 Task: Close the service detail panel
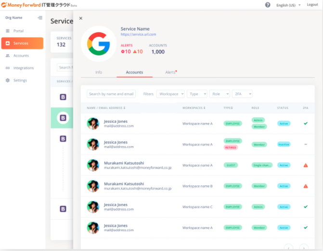81,18
